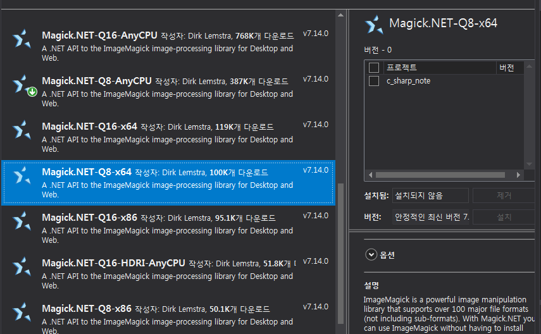Click the Magick.NET-Q8-AnyCPU package icon
This screenshot has height=334, width=541.
(x=21, y=84)
